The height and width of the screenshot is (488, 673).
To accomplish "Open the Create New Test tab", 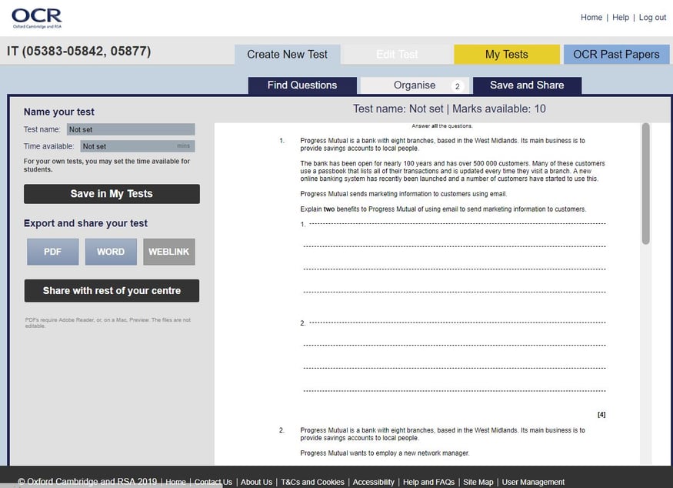I will [x=287, y=55].
